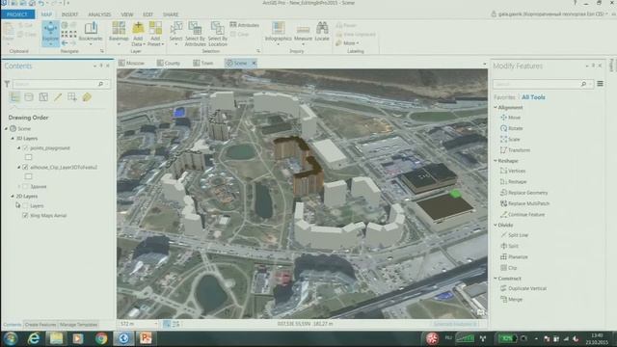617x347 pixels.
Task: Collapse points_playground layer legend
Action: pos(19,147)
